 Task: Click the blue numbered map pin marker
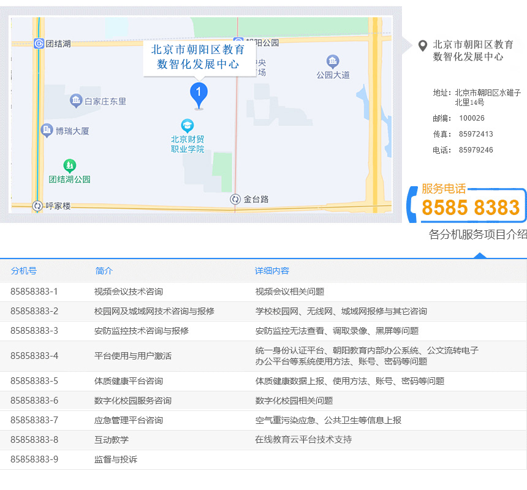point(198,94)
